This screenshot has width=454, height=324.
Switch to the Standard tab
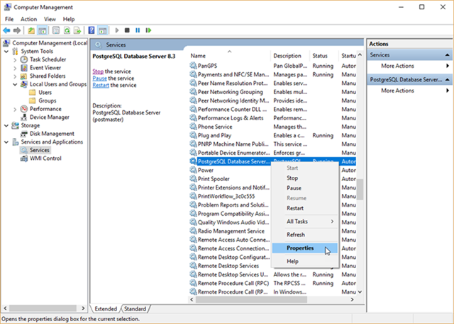coord(135,309)
